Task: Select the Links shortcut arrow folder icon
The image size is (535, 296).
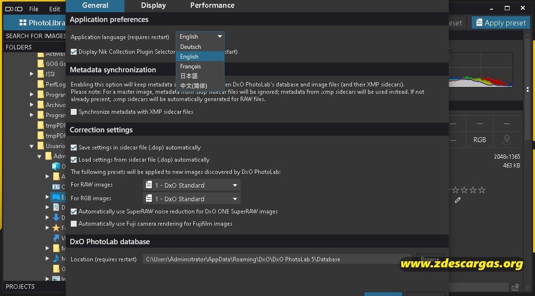Action: 56,238
